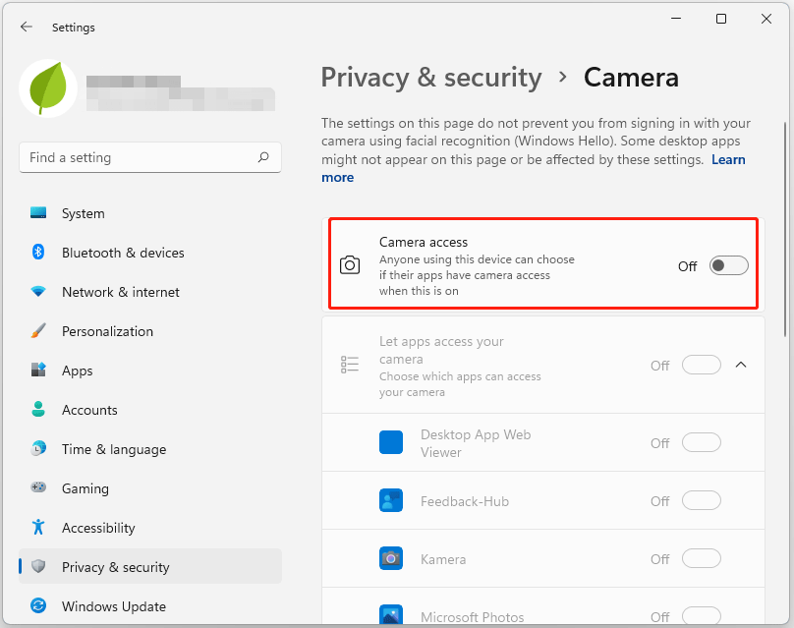
Task: Open the Learn more link
Action: (x=728, y=159)
